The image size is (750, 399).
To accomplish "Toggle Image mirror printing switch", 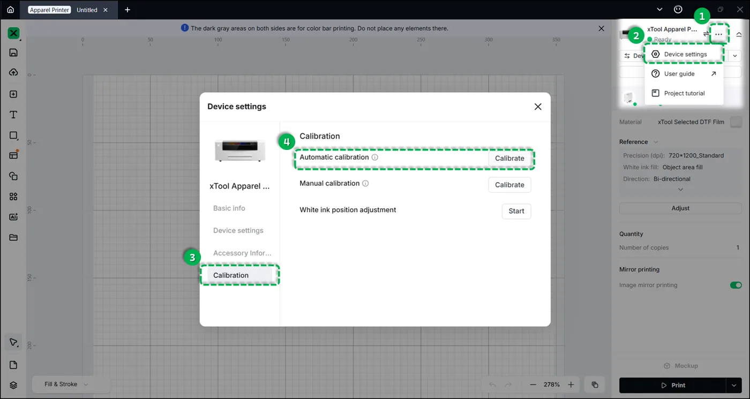I will [736, 285].
